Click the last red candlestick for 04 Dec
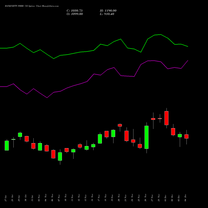 [186, 136]
